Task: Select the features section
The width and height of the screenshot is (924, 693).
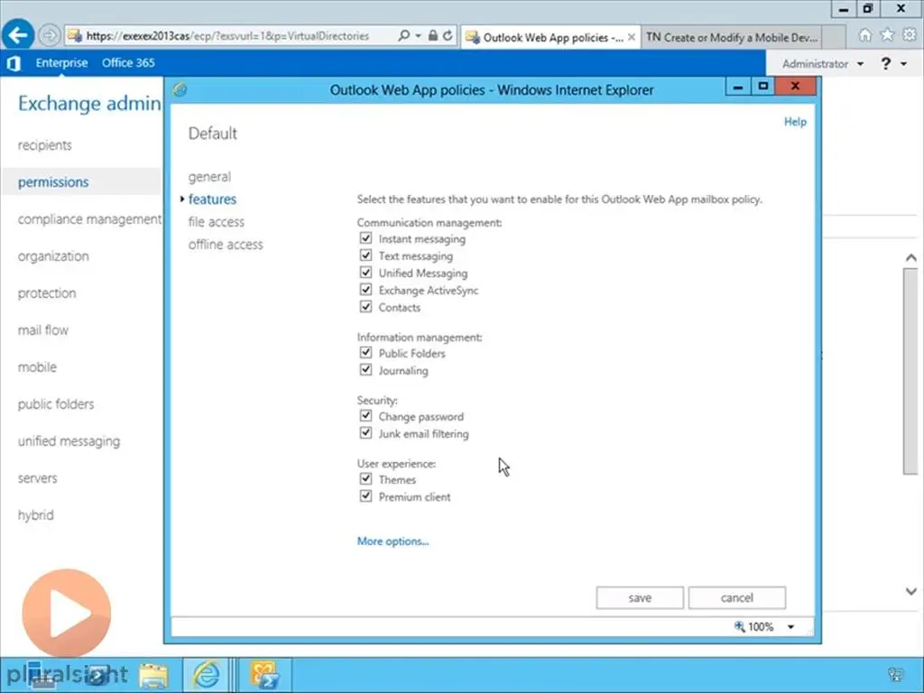Action: 212,199
